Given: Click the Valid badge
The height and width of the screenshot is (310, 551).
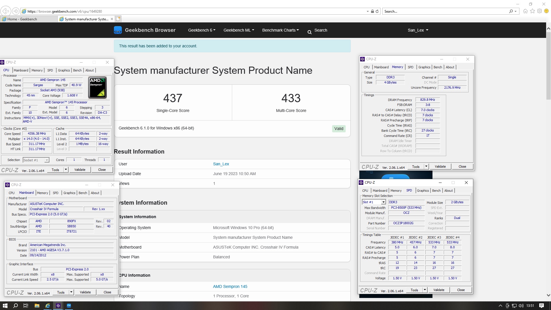Looking at the screenshot, I should (x=339, y=129).
